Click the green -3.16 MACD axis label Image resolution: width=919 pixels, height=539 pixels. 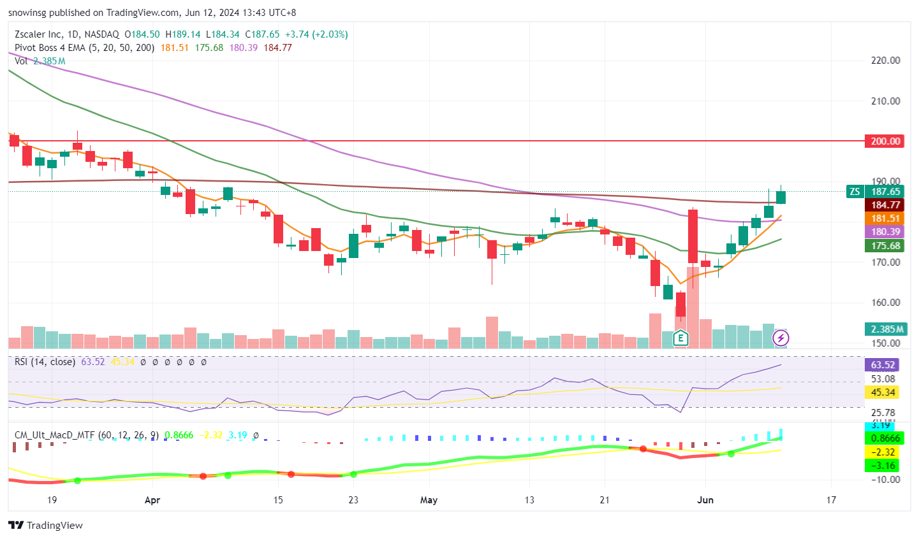(x=882, y=465)
